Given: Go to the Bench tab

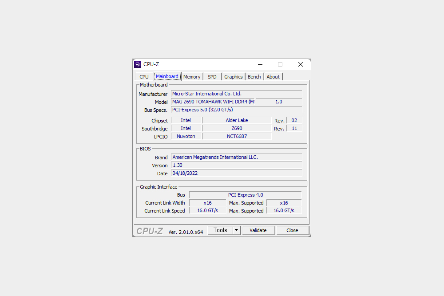Looking at the screenshot, I should (x=254, y=77).
